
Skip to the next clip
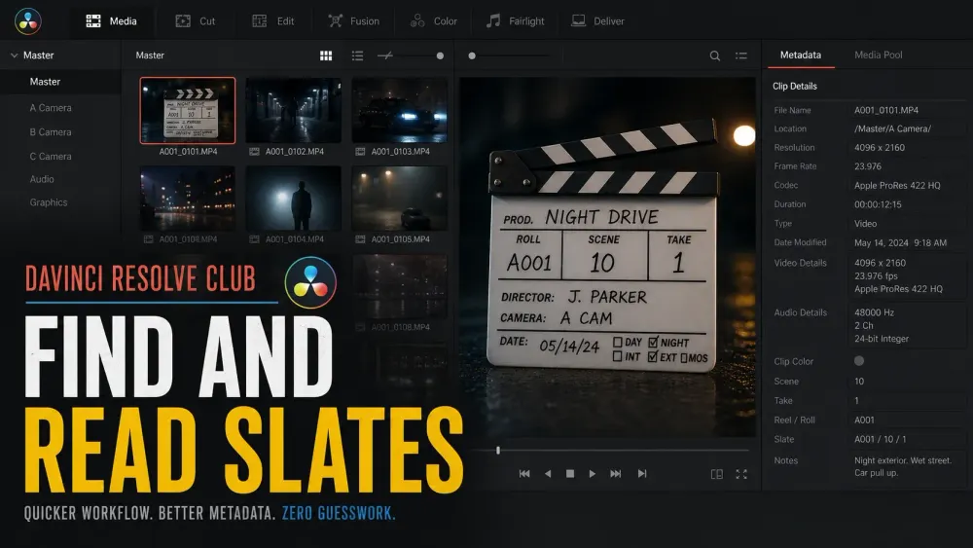pyautogui.click(x=615, y=473)
